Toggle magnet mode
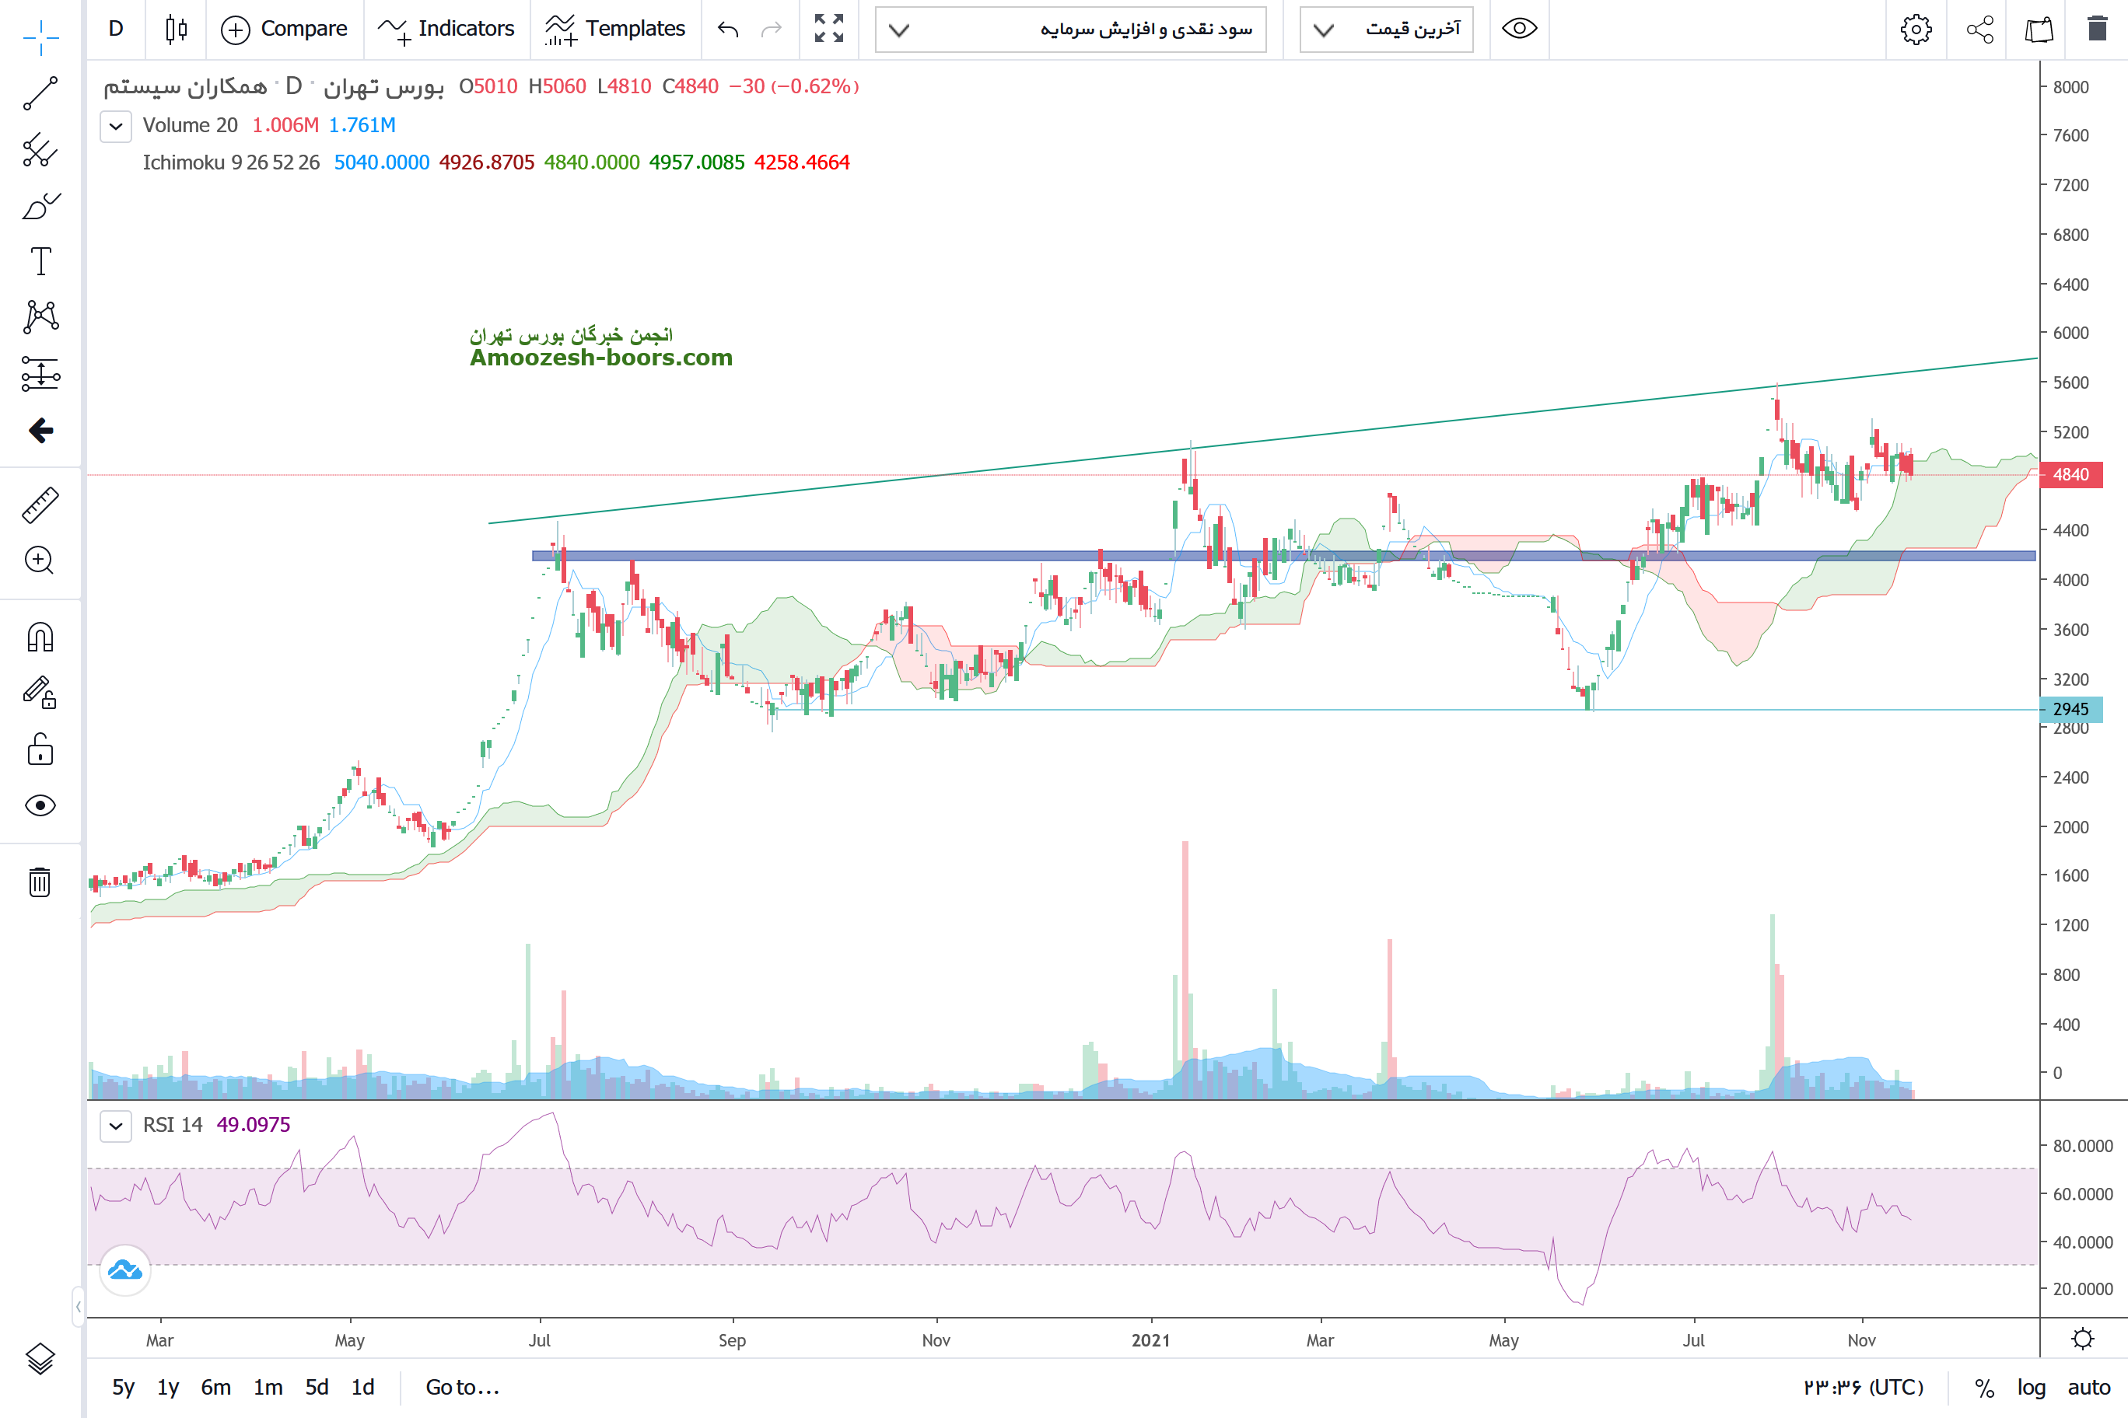Image resolution: width=2128 pixels, height=1418 pixels. (x=40, y=637)
